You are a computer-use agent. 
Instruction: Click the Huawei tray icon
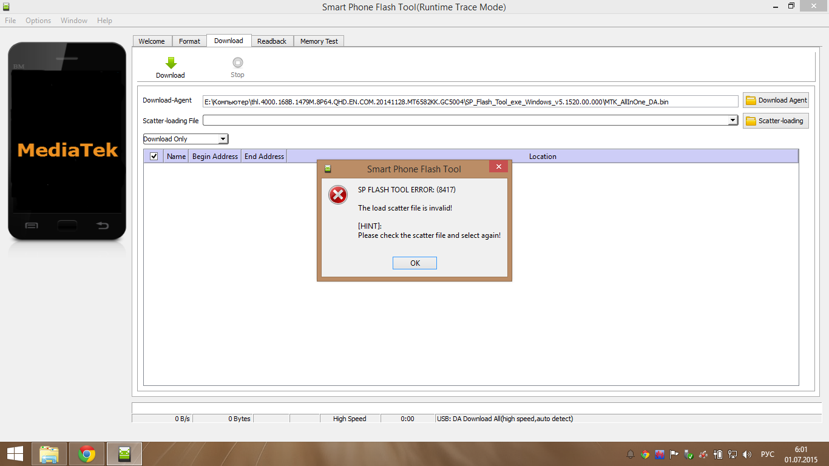660,454
